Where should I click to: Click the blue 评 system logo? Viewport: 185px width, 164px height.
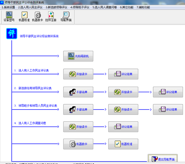(12, 33)
